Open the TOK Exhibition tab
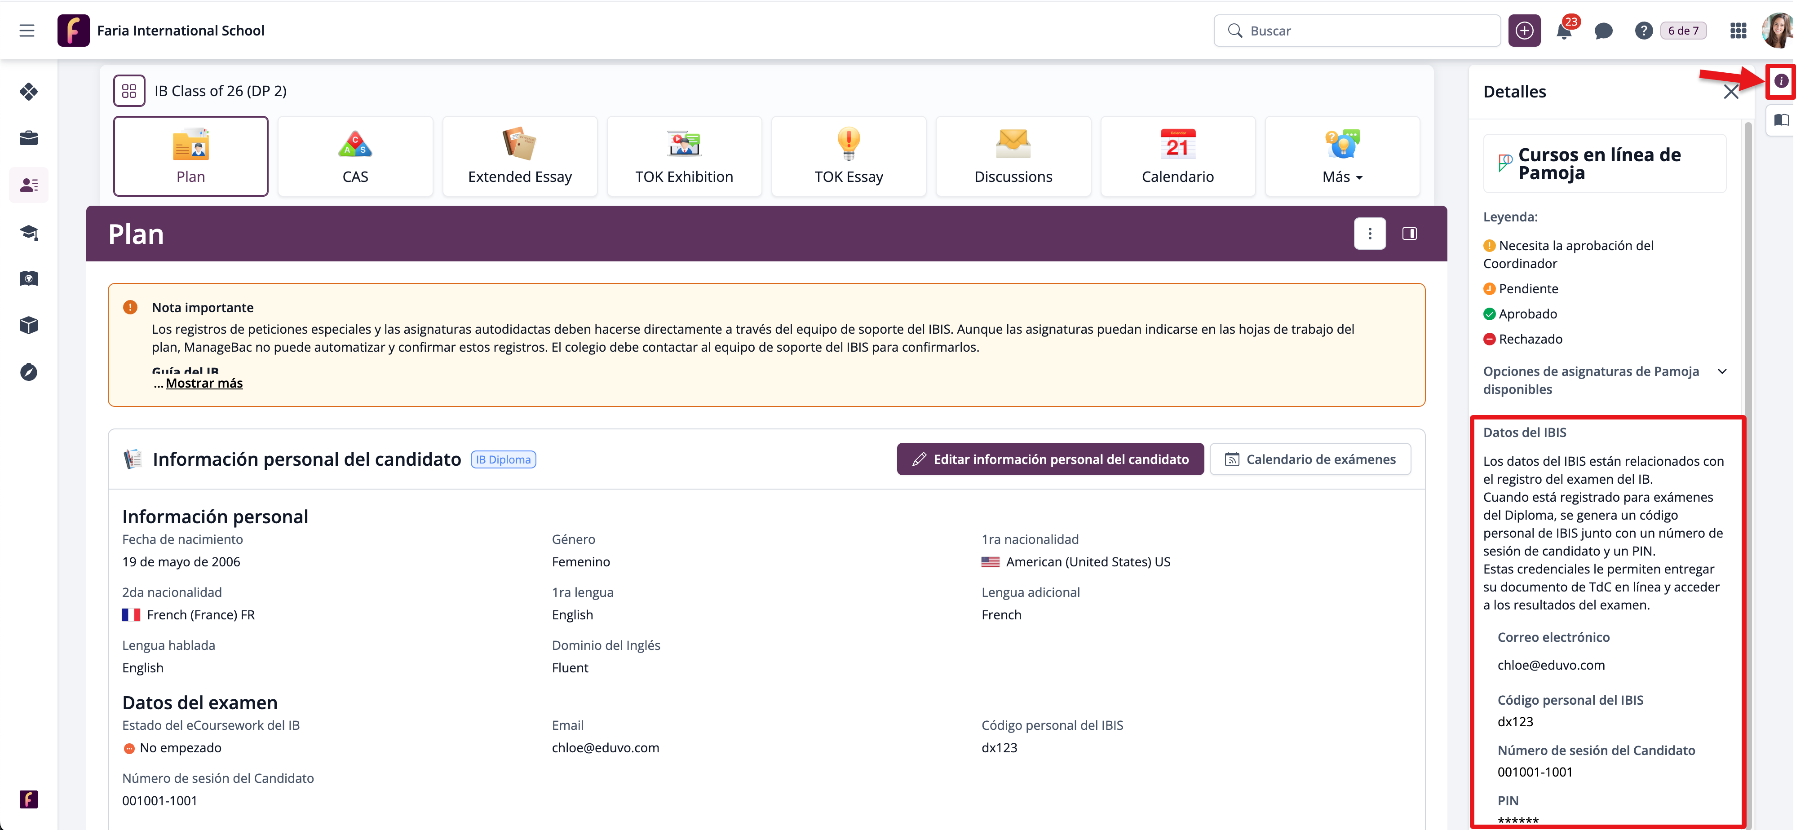 click(683, 157)
